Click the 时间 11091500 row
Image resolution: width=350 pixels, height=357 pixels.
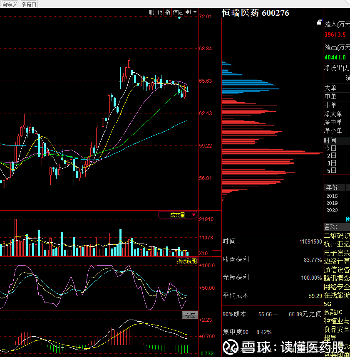coord(272,241)
